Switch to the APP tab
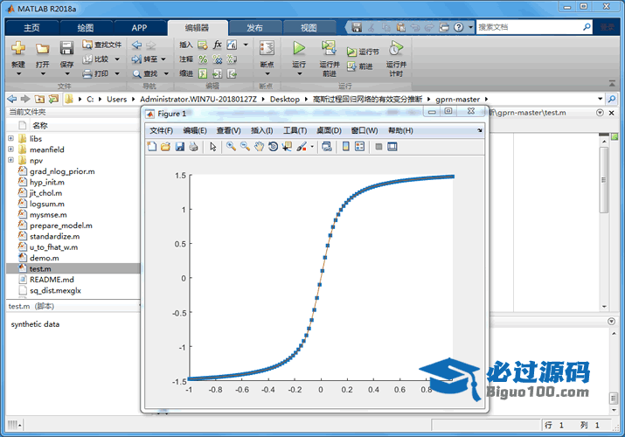 (x=140, y=27)
